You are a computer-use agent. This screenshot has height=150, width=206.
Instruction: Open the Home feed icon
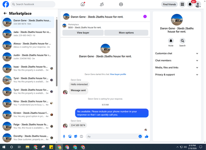click(x=82, y=4)
